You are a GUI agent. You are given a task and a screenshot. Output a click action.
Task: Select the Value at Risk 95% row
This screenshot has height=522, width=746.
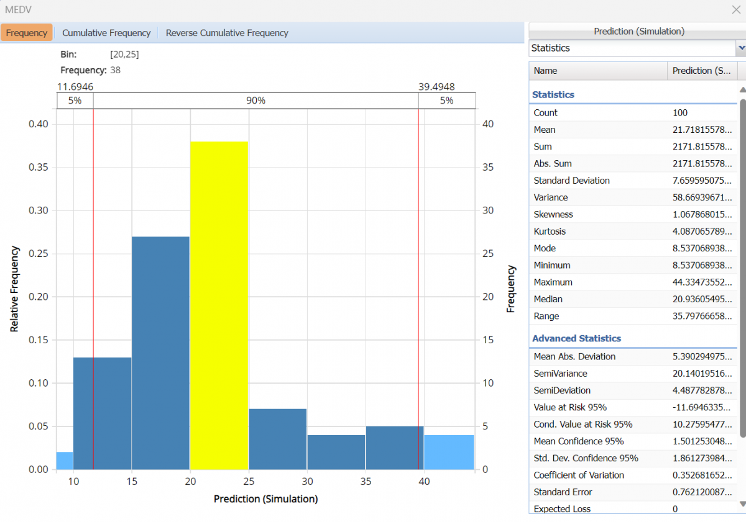click(x=633, y=407)
